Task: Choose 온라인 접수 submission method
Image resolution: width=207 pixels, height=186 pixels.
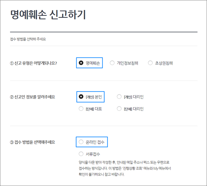Action: coord(81,142)
